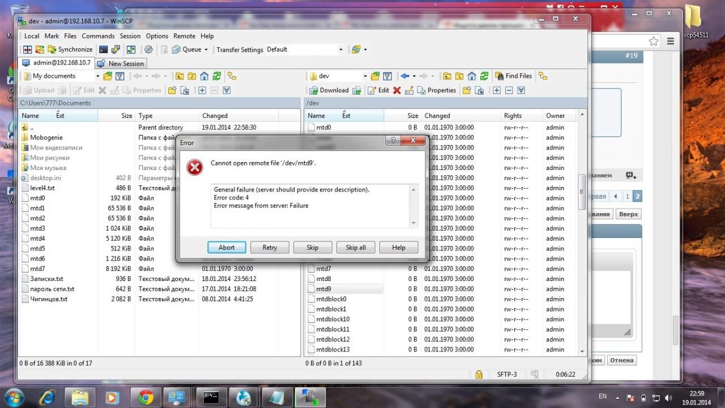
Task: Create new remote directory icon
Action: click(467, 90)
